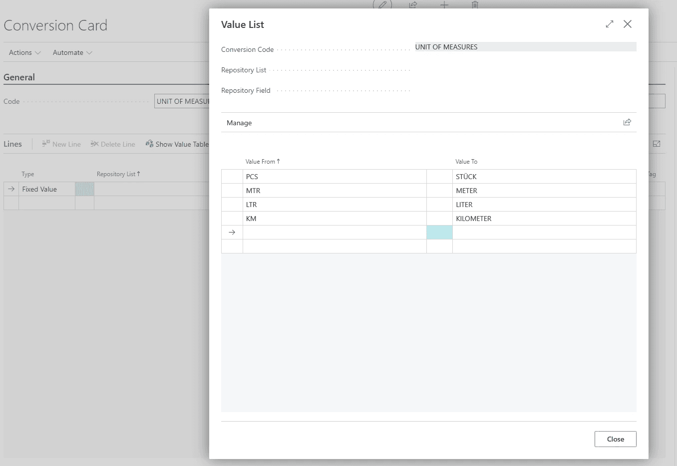This screenshot has width=677, height=466.
Task: Click the Type column header in Lines
Action: tap(28, 174)
